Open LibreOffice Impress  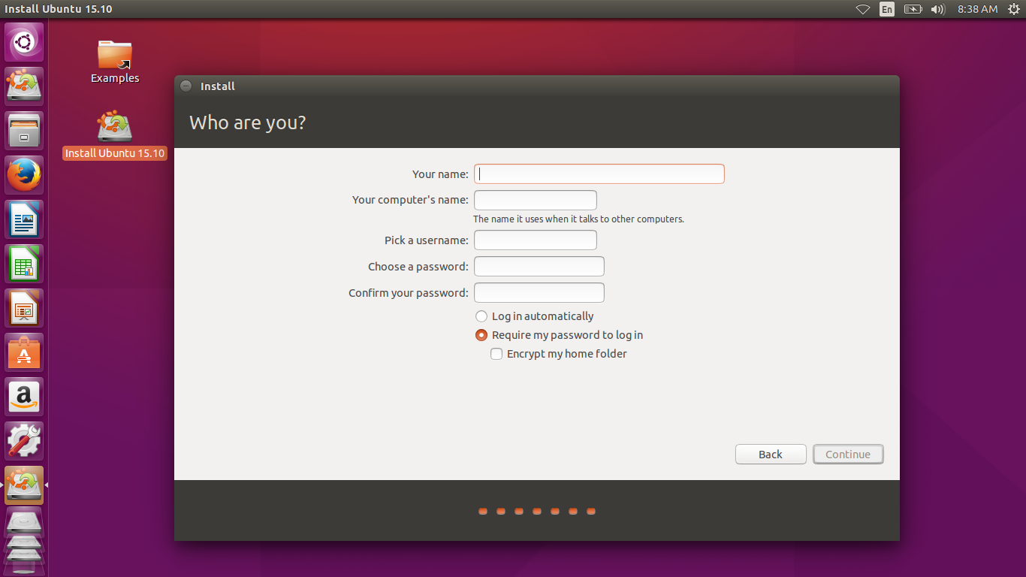pyautogui.click(x=24, y=308)
